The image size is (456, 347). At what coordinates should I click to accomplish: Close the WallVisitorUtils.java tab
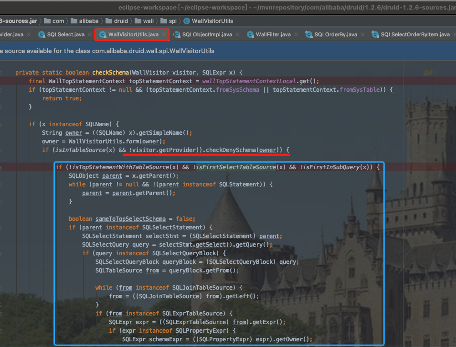[164, 34]
